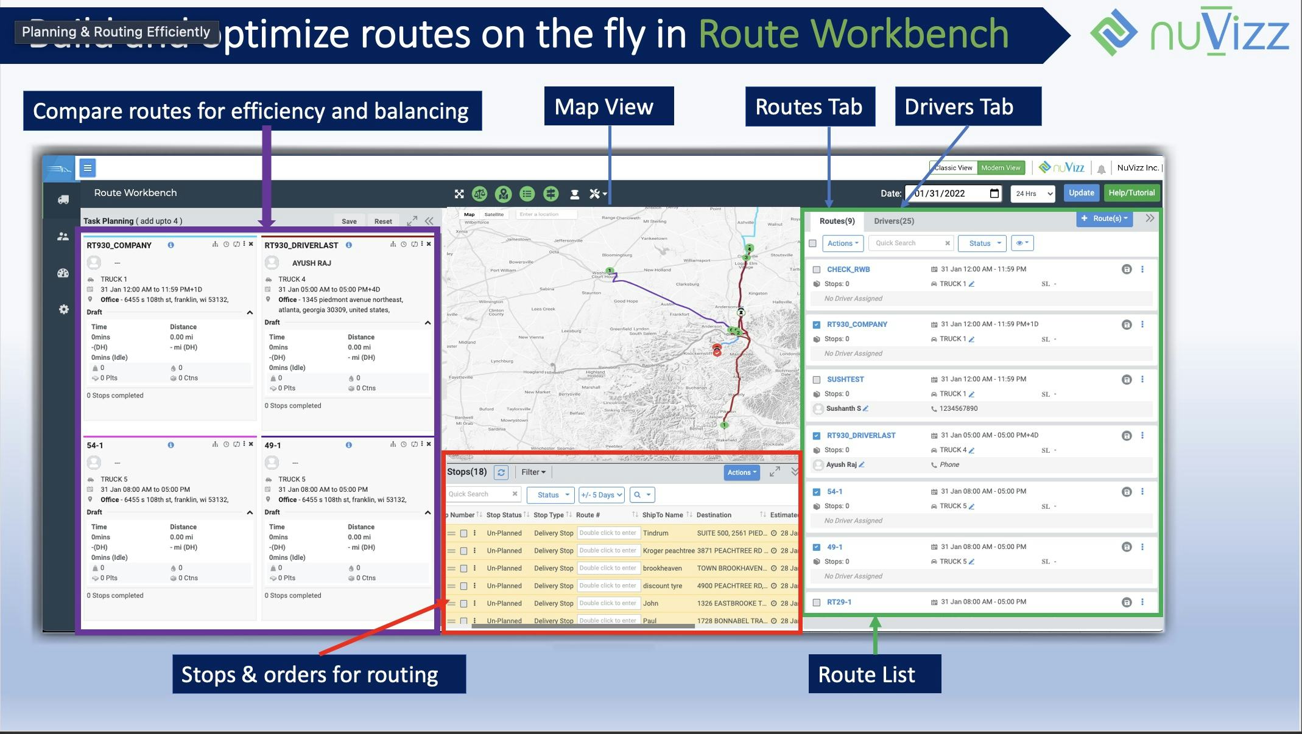
Task: Click the Enter a location field
Action: tap(546, 214)
